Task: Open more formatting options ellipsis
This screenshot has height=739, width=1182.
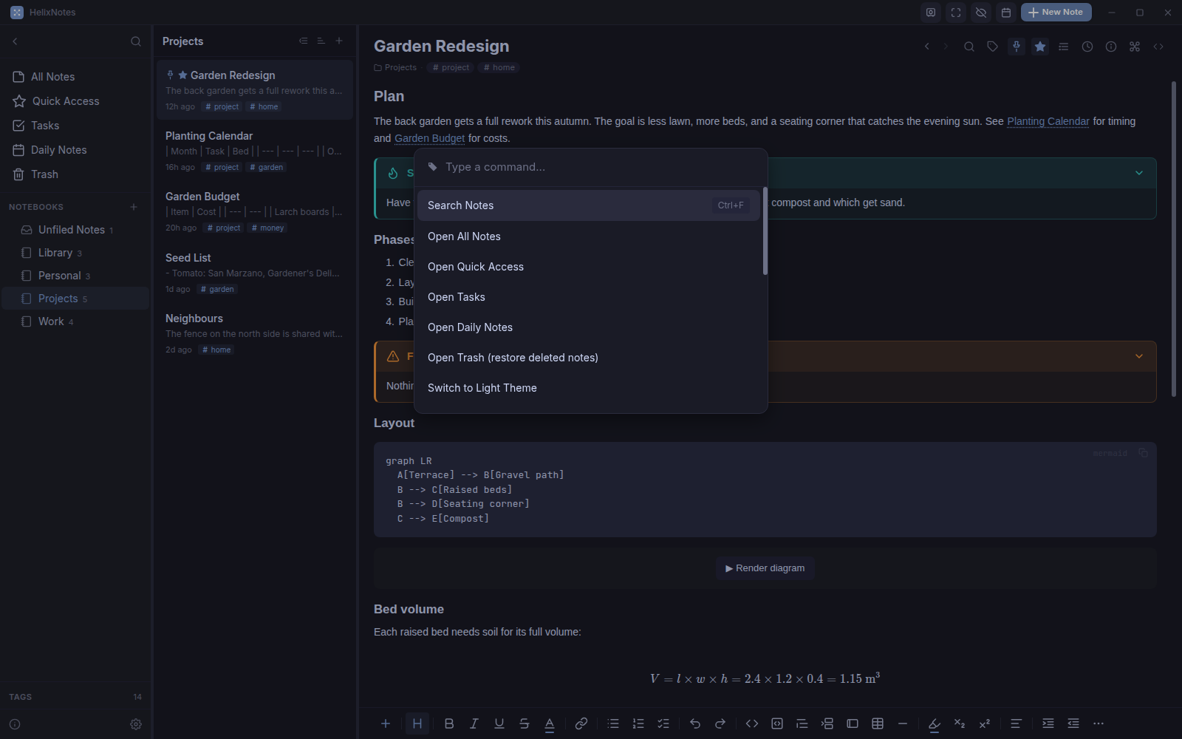Action: [1099, 723]
